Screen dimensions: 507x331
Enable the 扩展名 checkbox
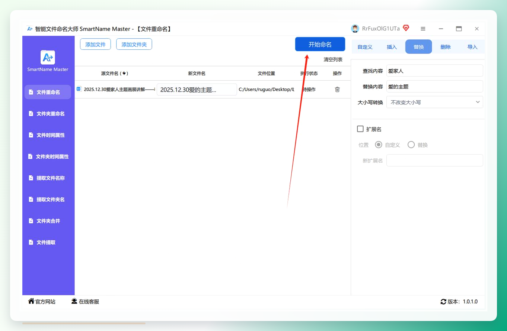[360, 129]
